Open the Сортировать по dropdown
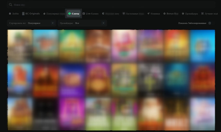Screen dimensions: 221x132 tap(31, 23)
